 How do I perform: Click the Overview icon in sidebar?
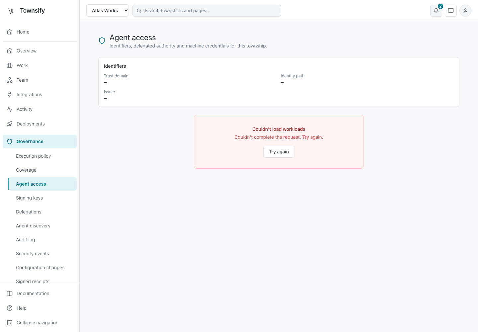[10, 51]
